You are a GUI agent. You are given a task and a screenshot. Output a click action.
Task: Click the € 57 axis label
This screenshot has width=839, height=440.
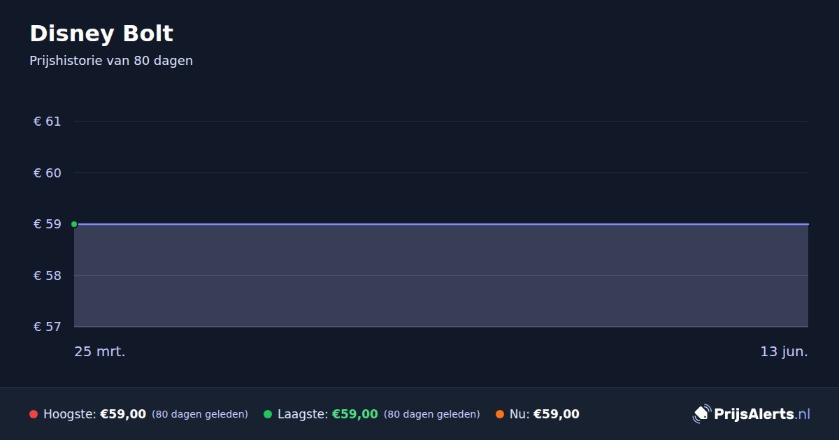[48, 327]
